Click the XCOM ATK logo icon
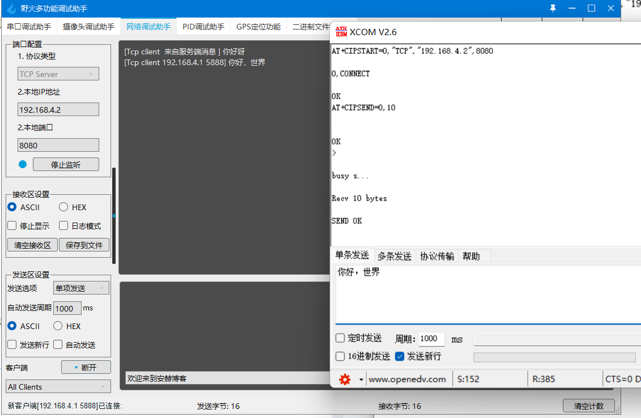 pyautogui.click(x=342, y=32)
